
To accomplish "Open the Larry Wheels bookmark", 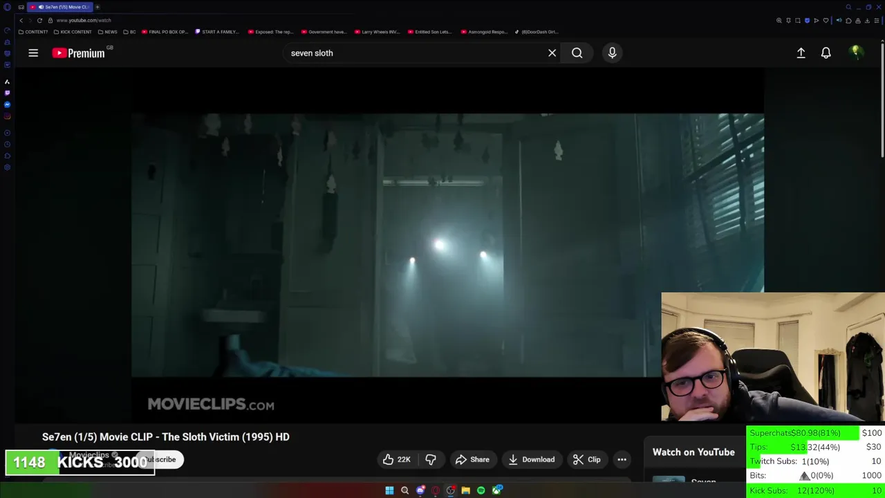I will pos(377,32).
